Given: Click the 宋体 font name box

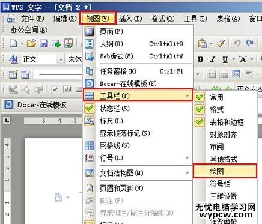Looking at the screenshot, I should coord(75,59).
